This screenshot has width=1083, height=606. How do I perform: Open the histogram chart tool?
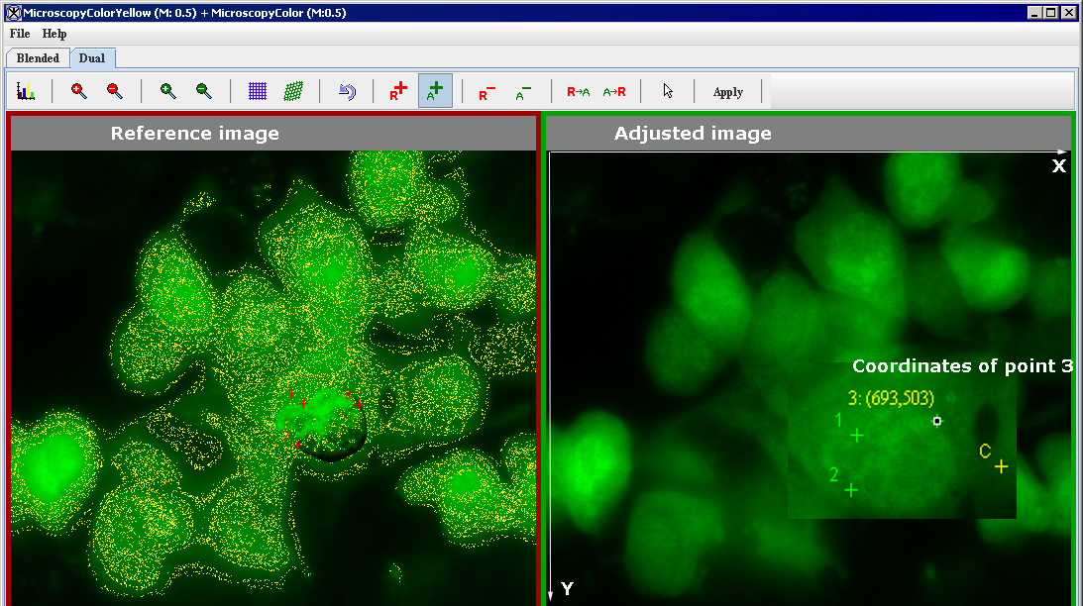(26, 91)
